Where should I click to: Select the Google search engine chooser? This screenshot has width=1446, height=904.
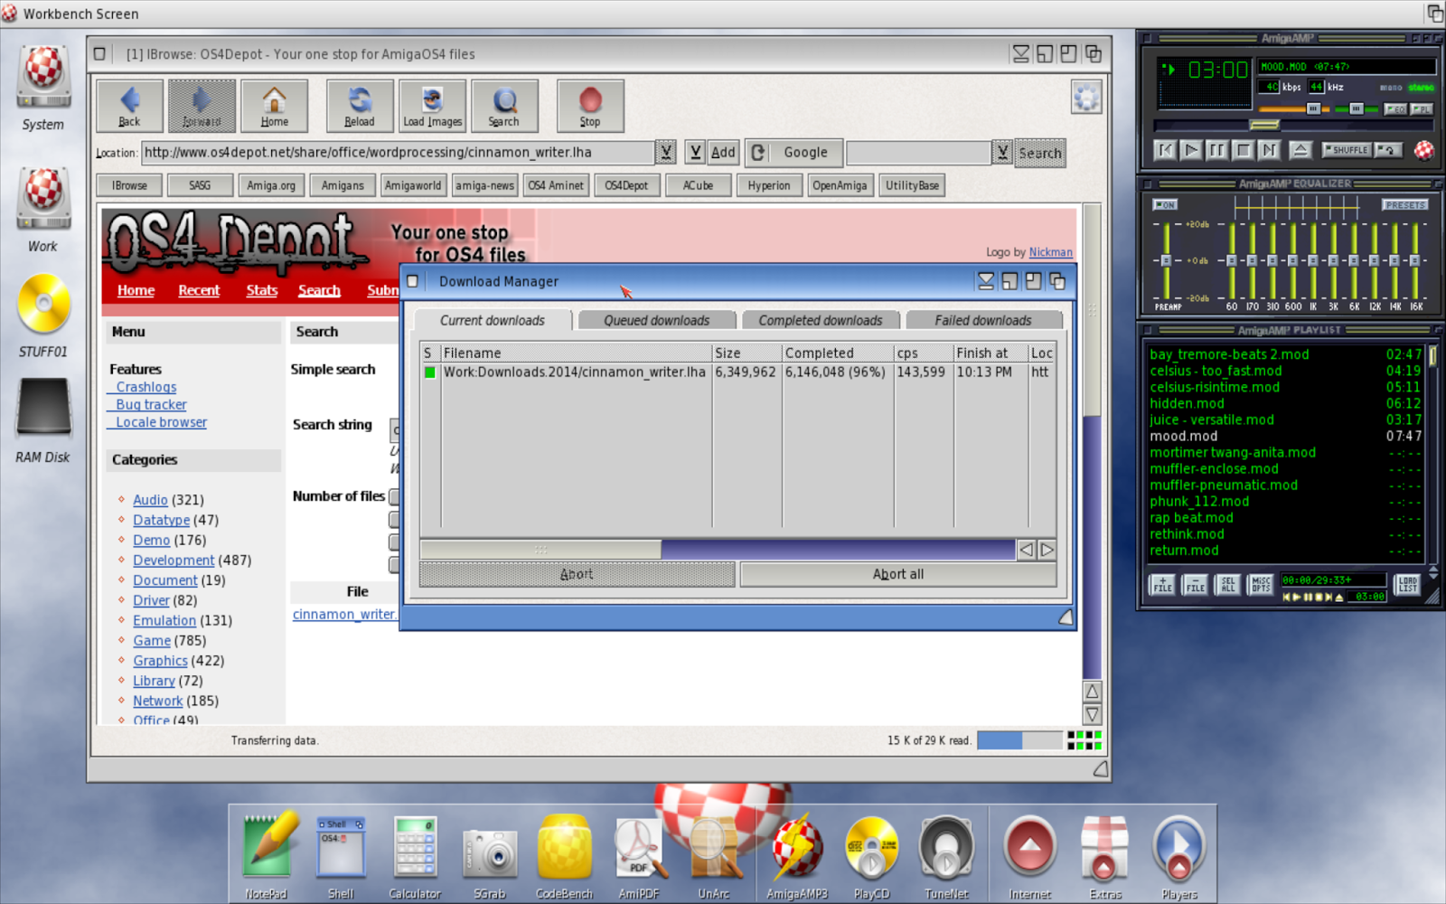click(795, 152)
